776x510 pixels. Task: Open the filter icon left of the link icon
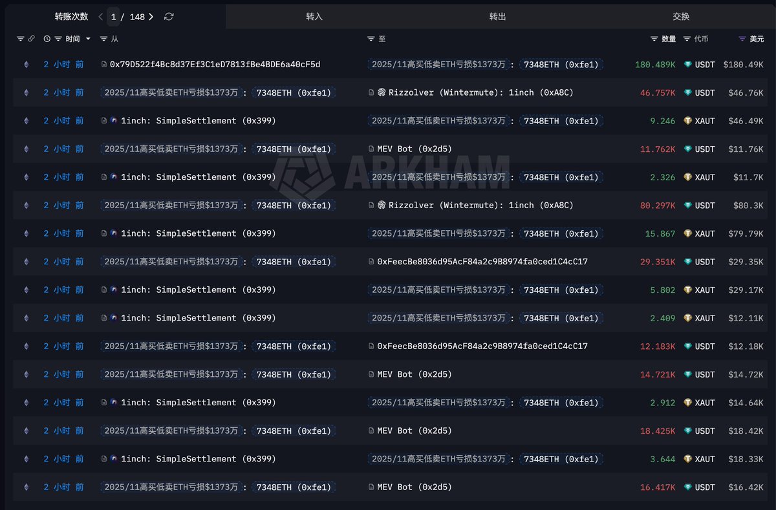click(20, 39)
